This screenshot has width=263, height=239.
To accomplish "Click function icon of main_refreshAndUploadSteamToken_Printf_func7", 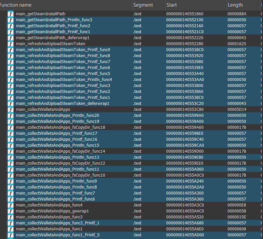I will (x=11, y=62).
